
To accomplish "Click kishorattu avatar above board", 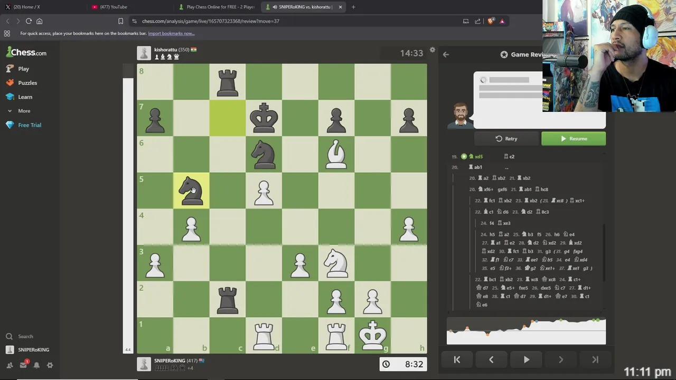I will (x=144, y=53).
